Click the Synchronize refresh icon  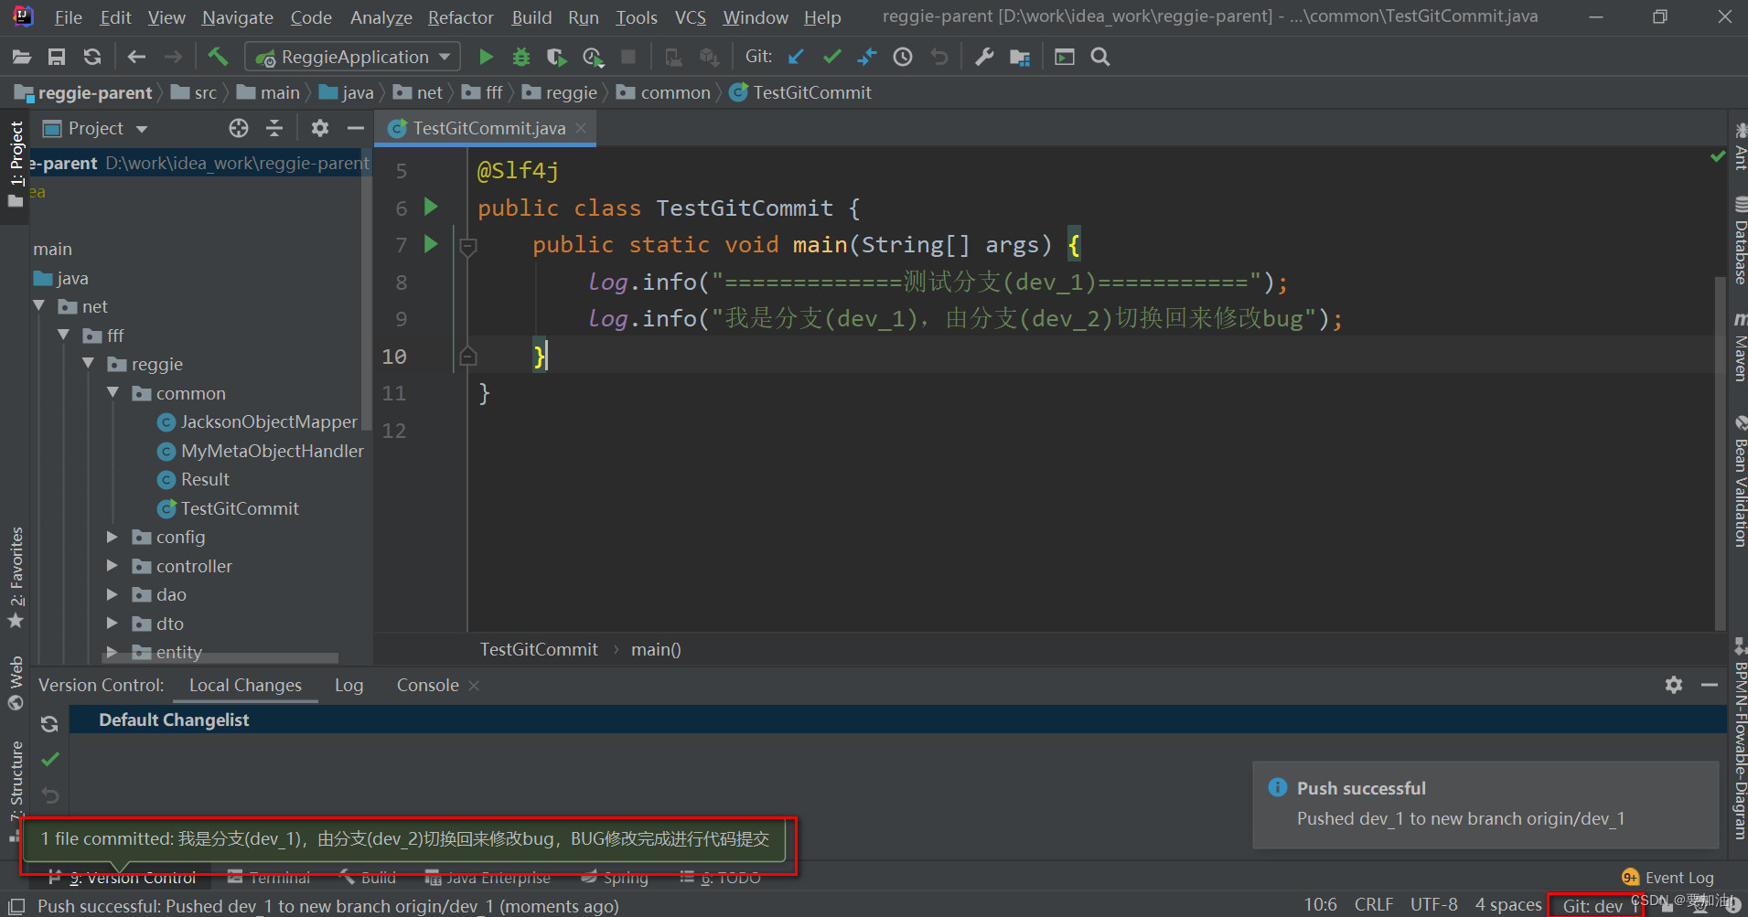coord(92,57)
